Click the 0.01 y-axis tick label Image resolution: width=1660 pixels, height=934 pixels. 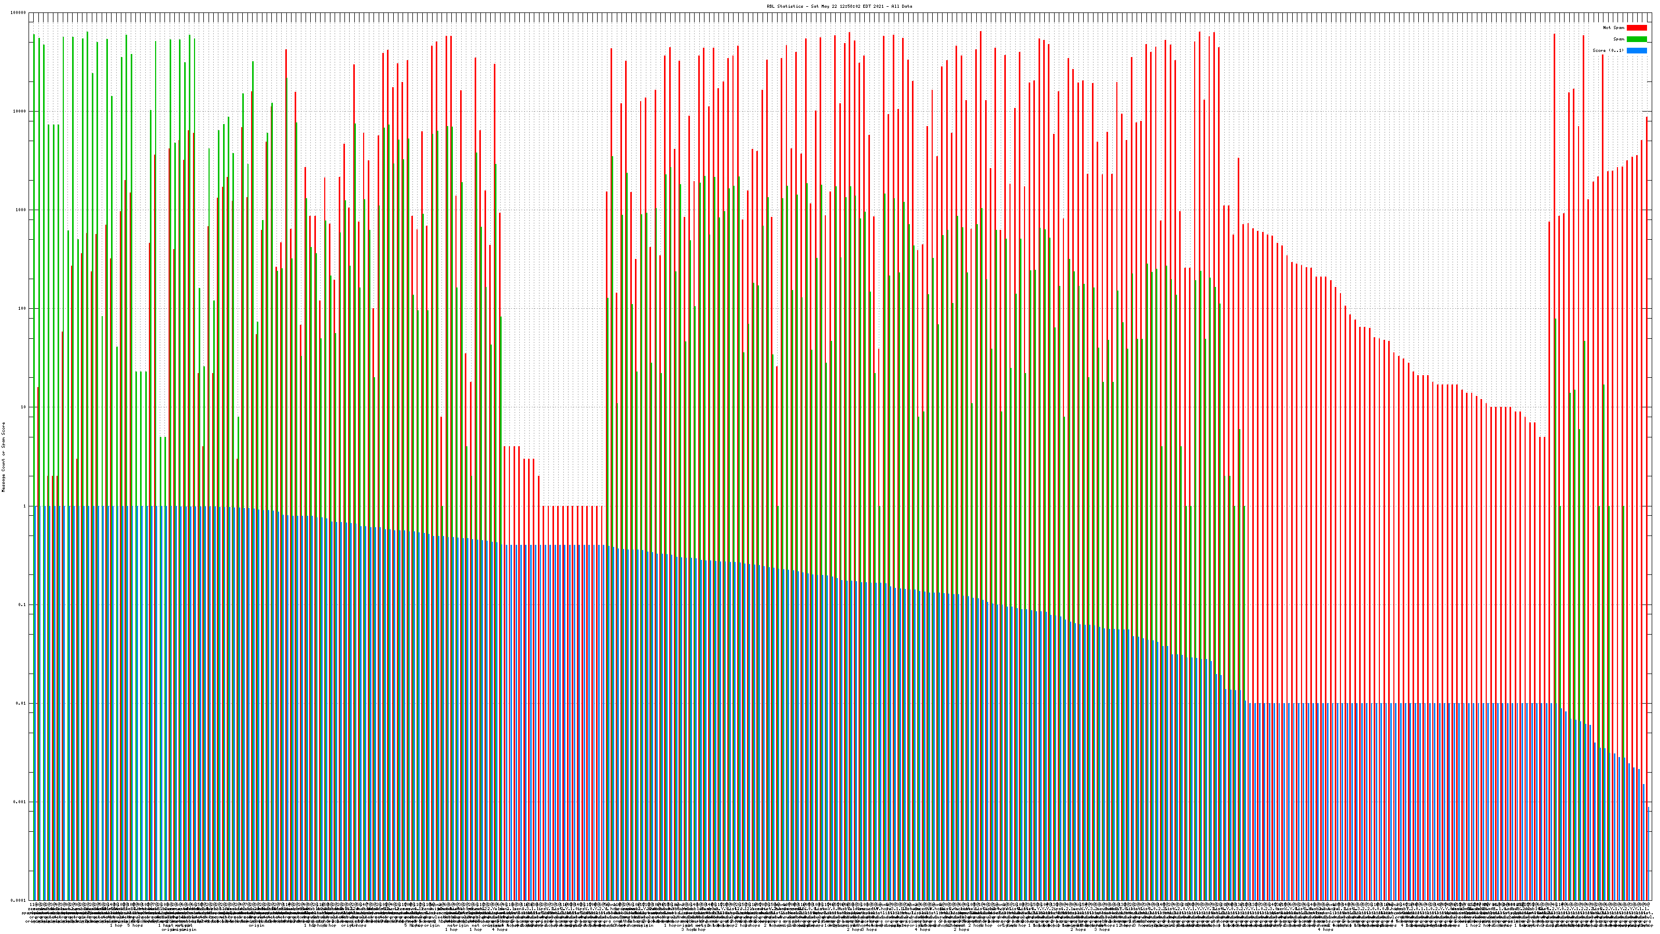(x=21, y=703)
